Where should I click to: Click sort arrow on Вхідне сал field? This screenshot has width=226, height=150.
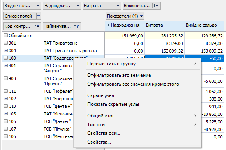click(37, 6)
